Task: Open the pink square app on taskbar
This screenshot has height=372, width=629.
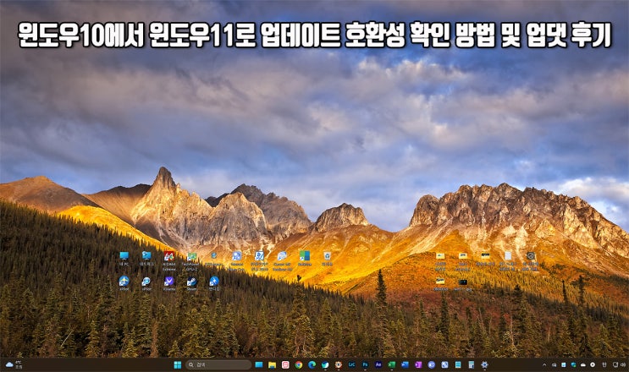Action: click(285, 364)
